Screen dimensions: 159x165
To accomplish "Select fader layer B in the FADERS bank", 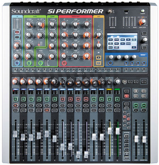I will (127, 140).
